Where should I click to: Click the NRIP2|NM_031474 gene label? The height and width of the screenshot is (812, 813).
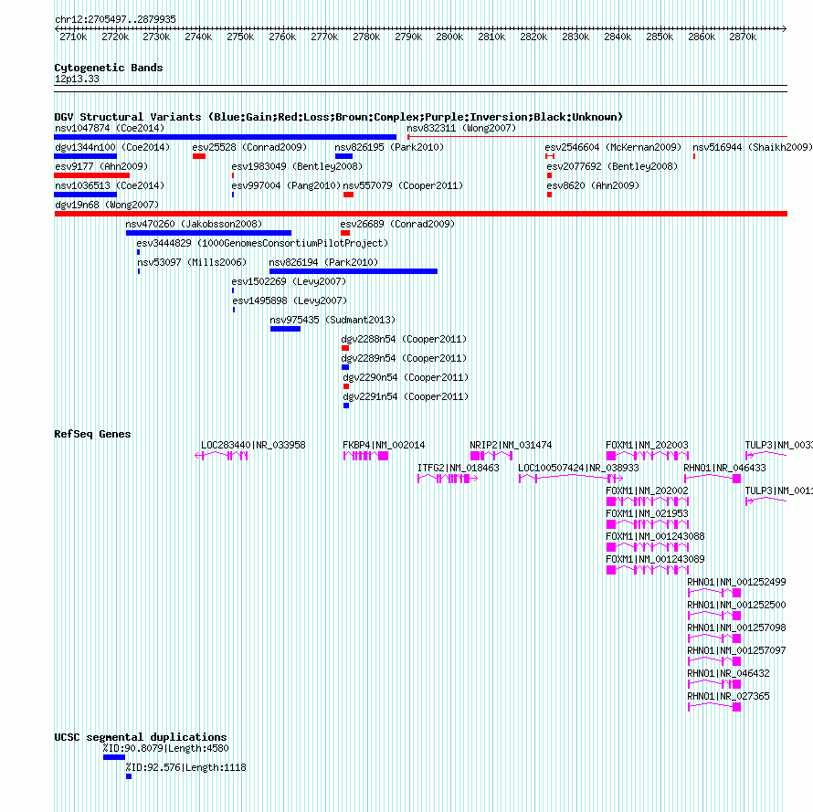[511, 445]
